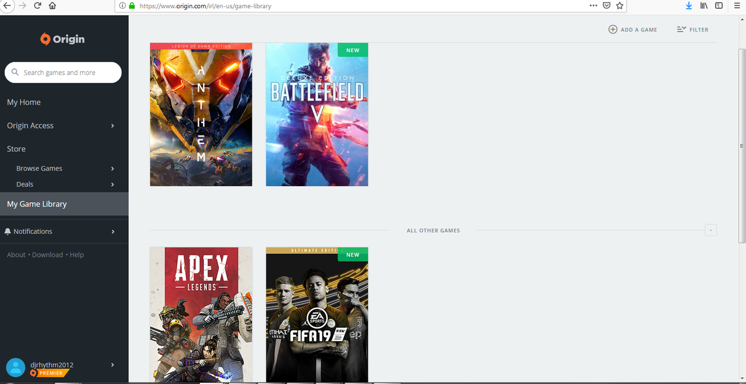Viewport: 746px width, 384px height.
Task: Click the page vertical scrollbar
Action: (742, 145)
